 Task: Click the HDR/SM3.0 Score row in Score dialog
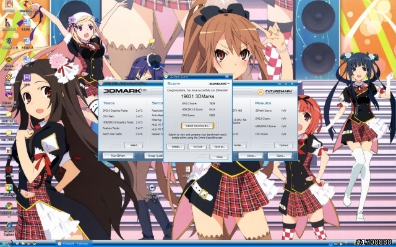click(199, 109)
